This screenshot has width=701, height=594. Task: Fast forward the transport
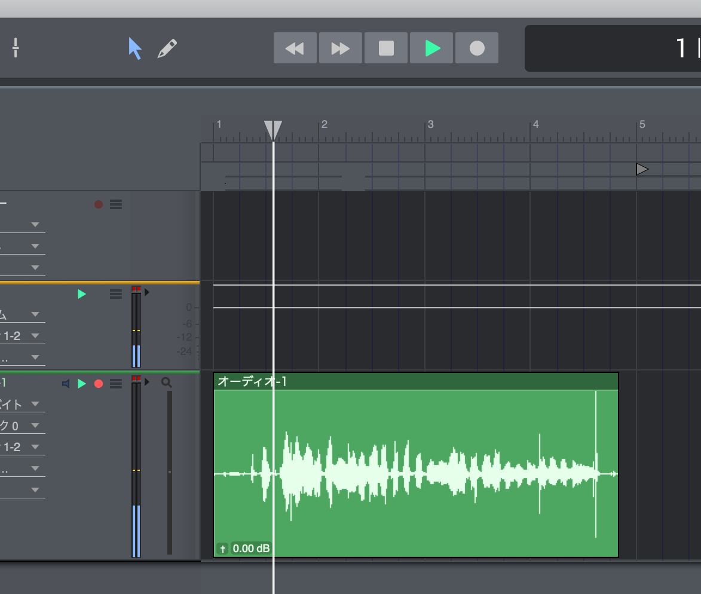(341, 48)
